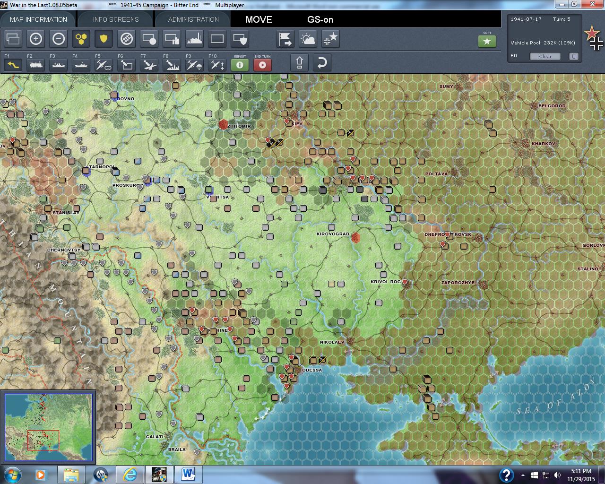Click the taskbar volume icon
Screen dimensions: 605x484
[557, 475]
